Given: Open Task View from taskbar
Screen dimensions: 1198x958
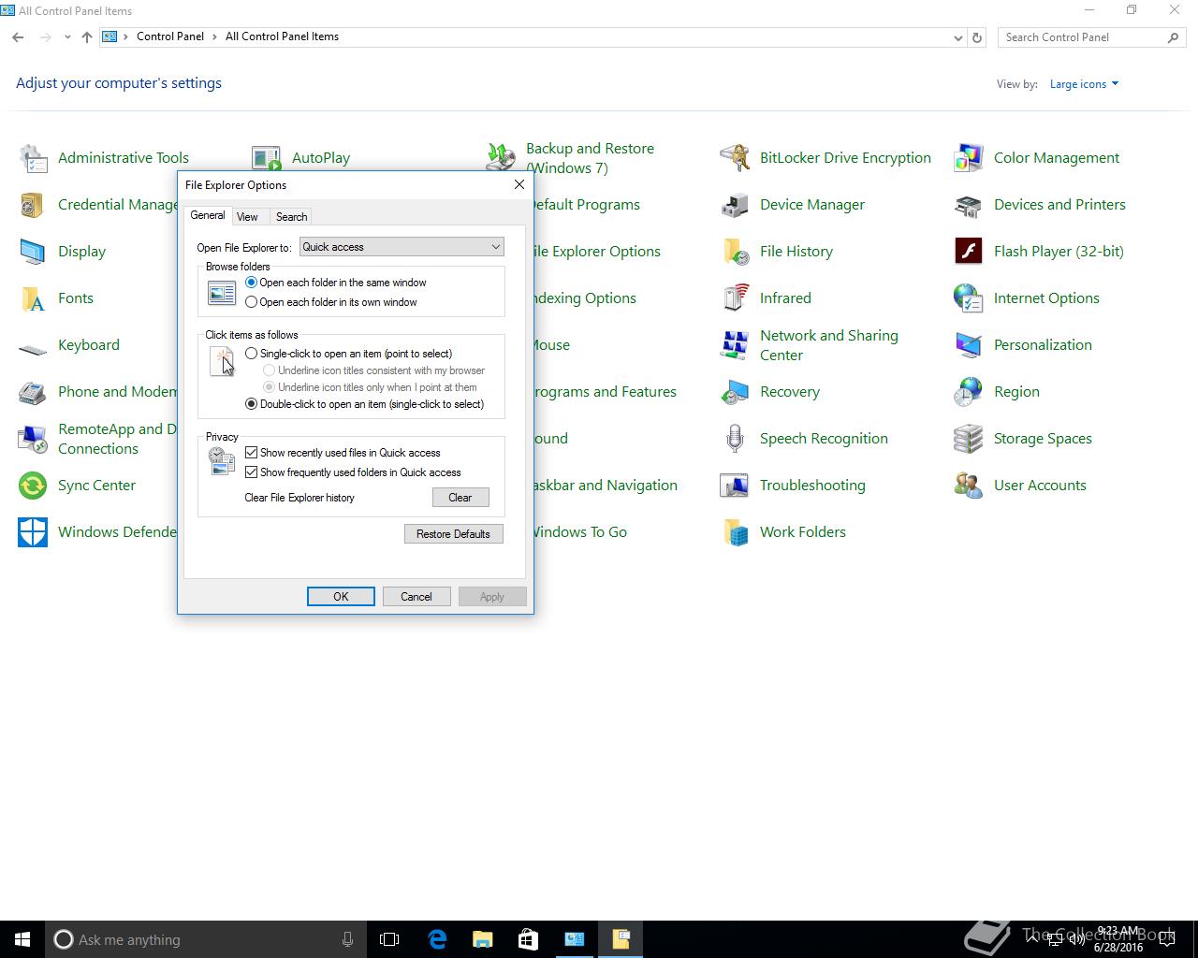Looking at the screenshot, I should tap(389, 939).
